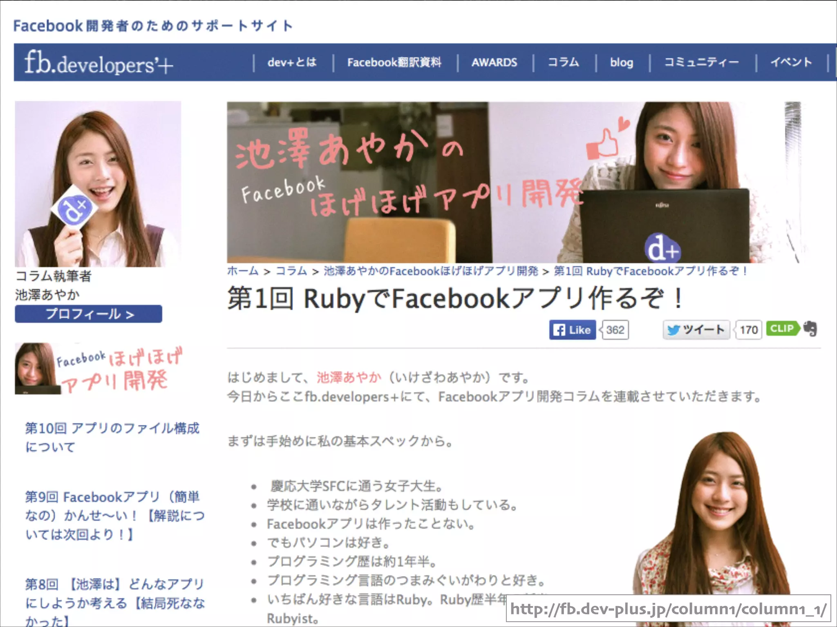
Task: Open the Facebook翻訳資料 menu item
Action: [394, 62]
